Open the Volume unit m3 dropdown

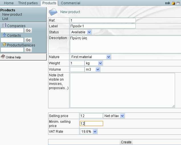point(92,70)
